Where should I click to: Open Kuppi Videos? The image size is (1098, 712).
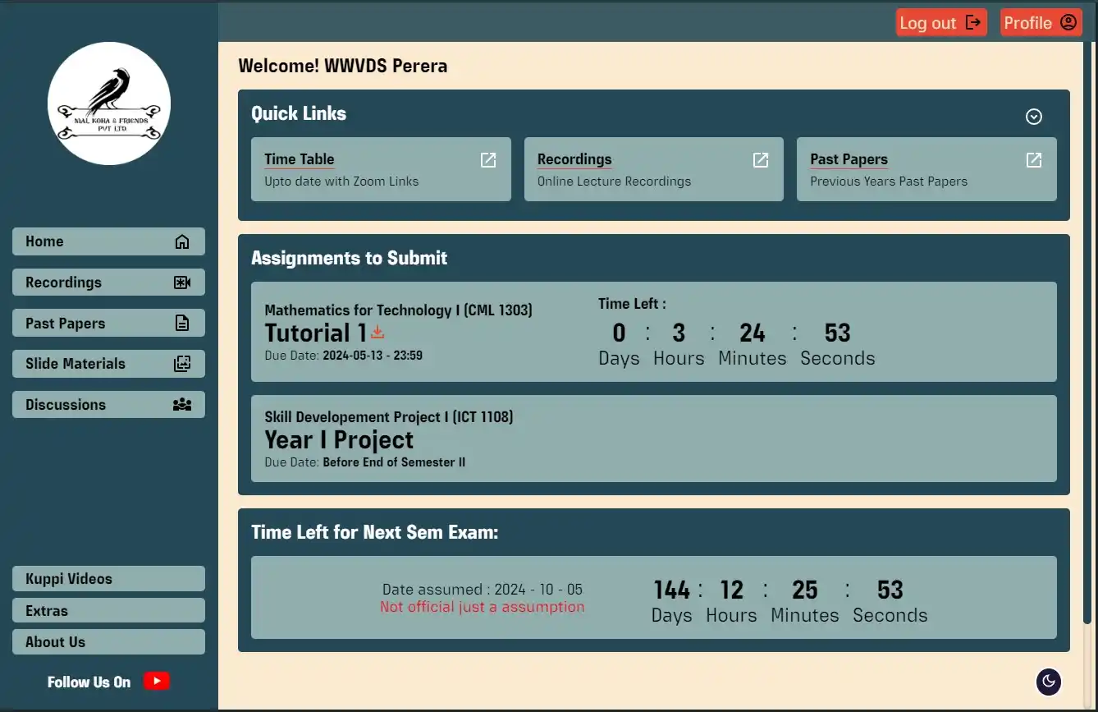(x=108, y=579)
